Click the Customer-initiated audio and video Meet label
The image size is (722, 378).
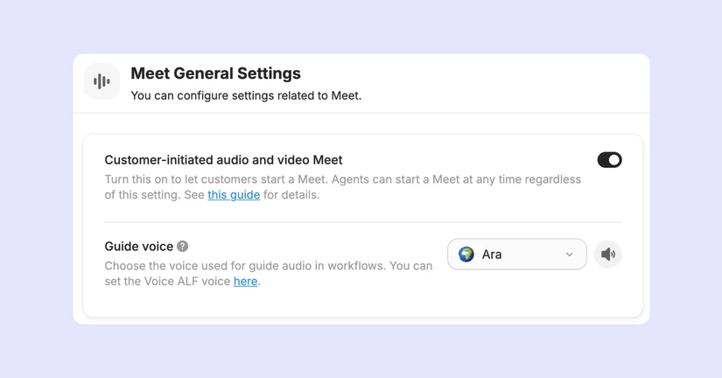click(223, 160)
